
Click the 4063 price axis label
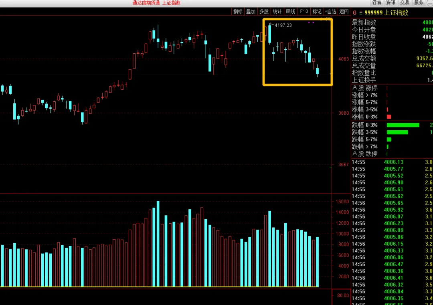(x=344, y=59)
